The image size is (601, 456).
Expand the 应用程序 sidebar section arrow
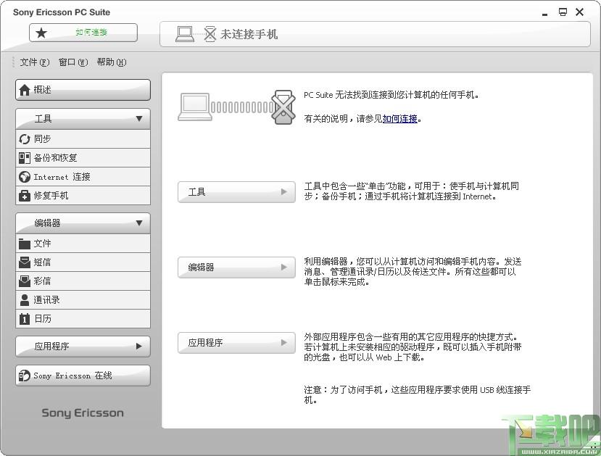pyautogui.click(x=138, y=347)
